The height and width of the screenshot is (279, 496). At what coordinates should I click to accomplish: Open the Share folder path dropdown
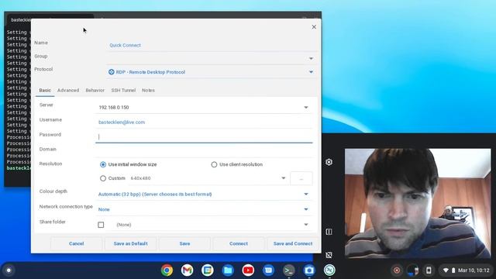tap(306, 224)
